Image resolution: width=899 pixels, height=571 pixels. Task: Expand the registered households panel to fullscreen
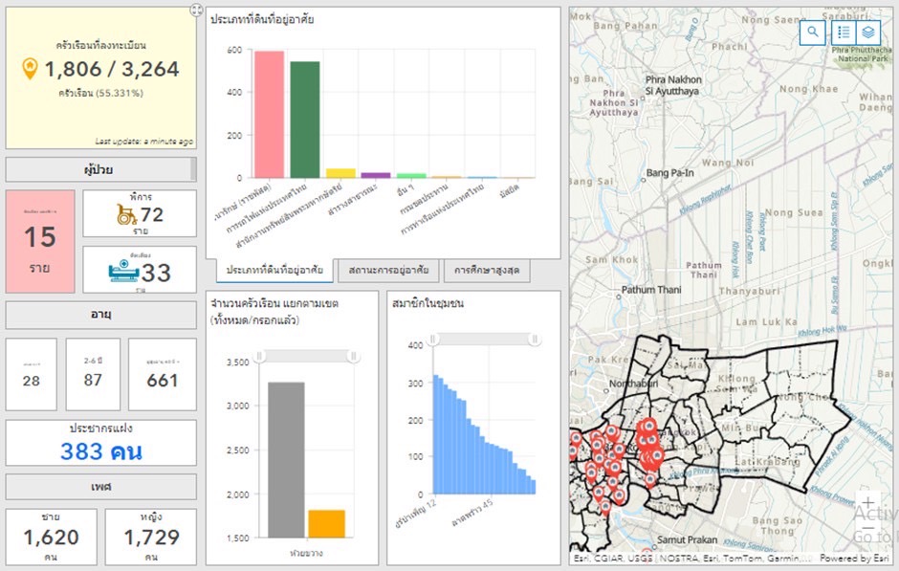pos(196,11)
